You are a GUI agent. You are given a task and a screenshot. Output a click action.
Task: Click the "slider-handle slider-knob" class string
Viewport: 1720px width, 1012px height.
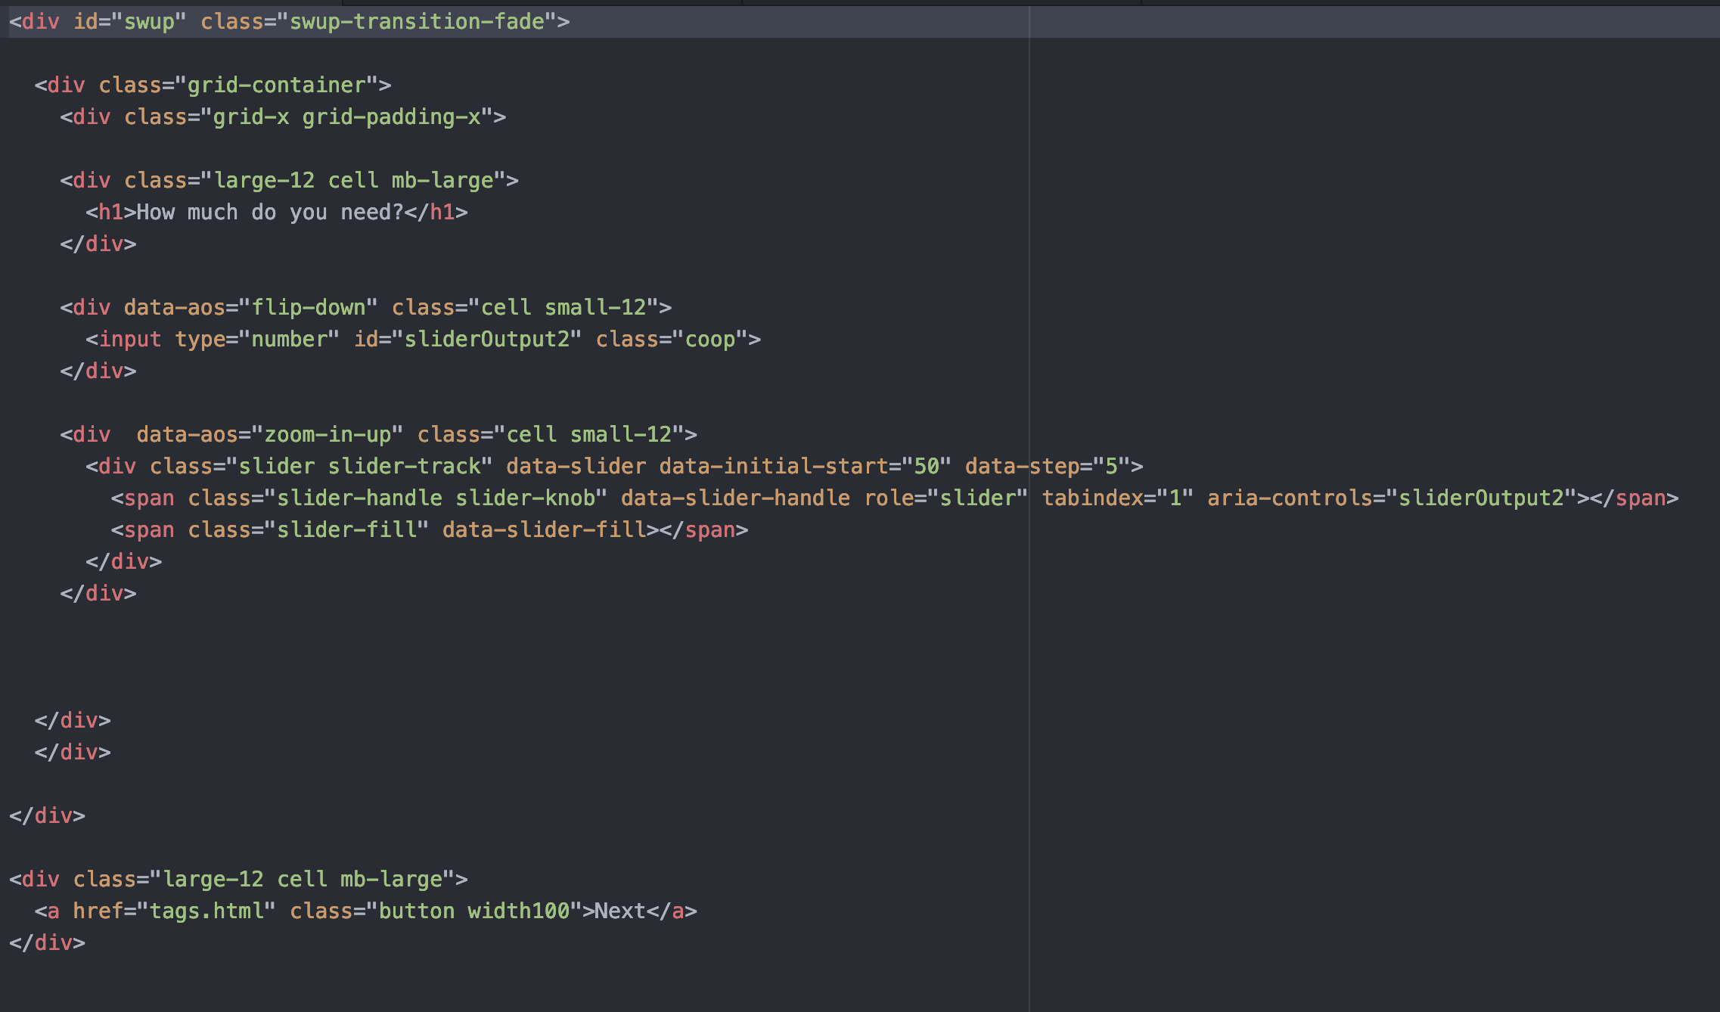[x=436, y=498]
